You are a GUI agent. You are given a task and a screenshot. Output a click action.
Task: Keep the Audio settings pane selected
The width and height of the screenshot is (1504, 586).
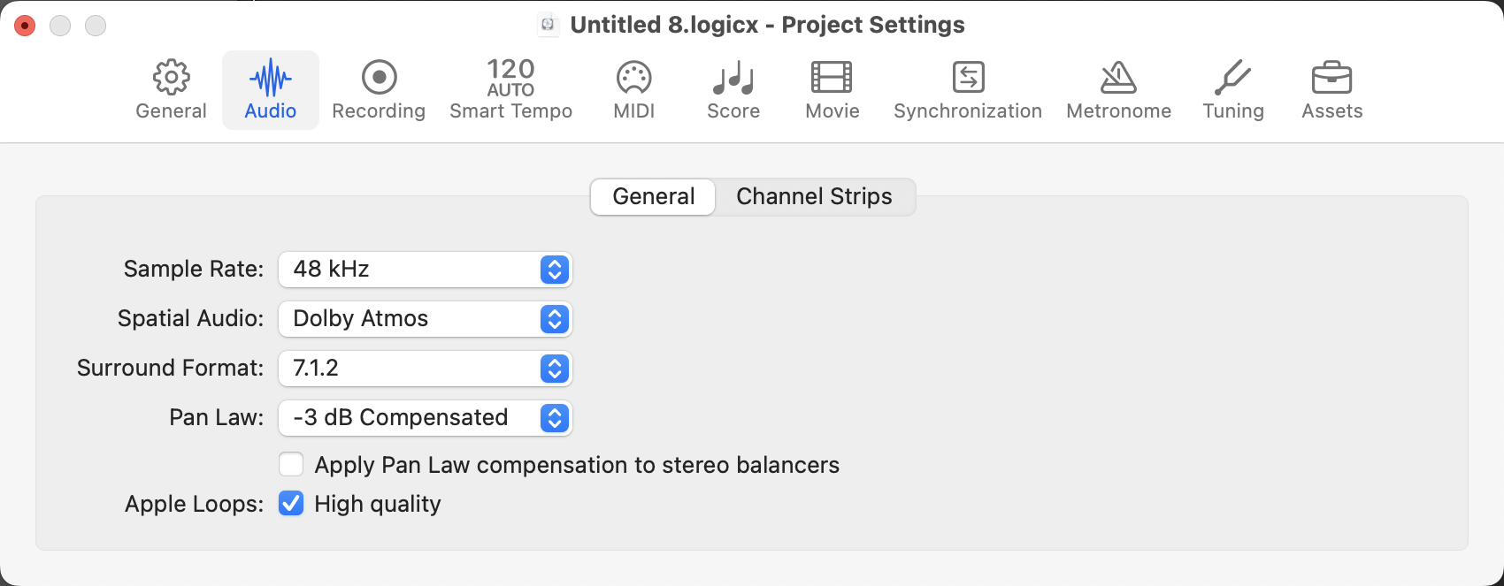pos(270,88)
